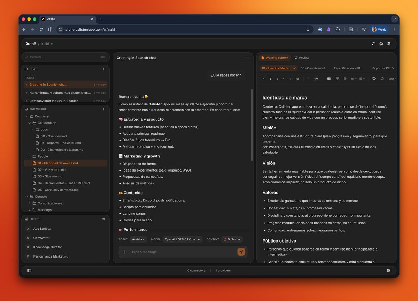Bookmark page with star icon
Image resolution: width=418 pixels, height=301 pixels.
[308, 30]
